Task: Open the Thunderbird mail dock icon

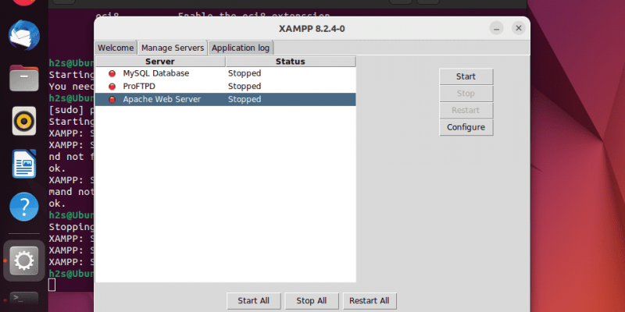Action: click(24, 35)
